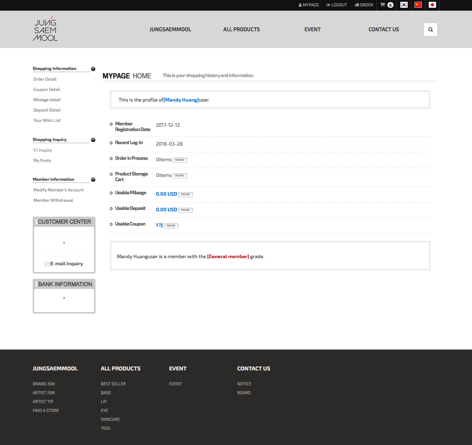Open FIND A STORE footer link
The width and height of the screenshot is (472, 445).
click(46, 411)
